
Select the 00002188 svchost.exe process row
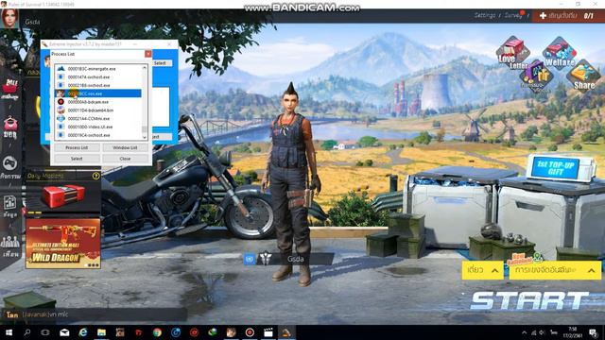coord(98,85)
